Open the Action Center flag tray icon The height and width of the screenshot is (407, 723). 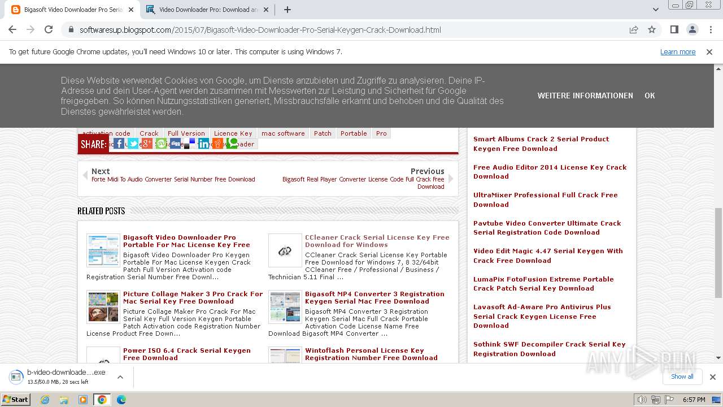[668, 400]
